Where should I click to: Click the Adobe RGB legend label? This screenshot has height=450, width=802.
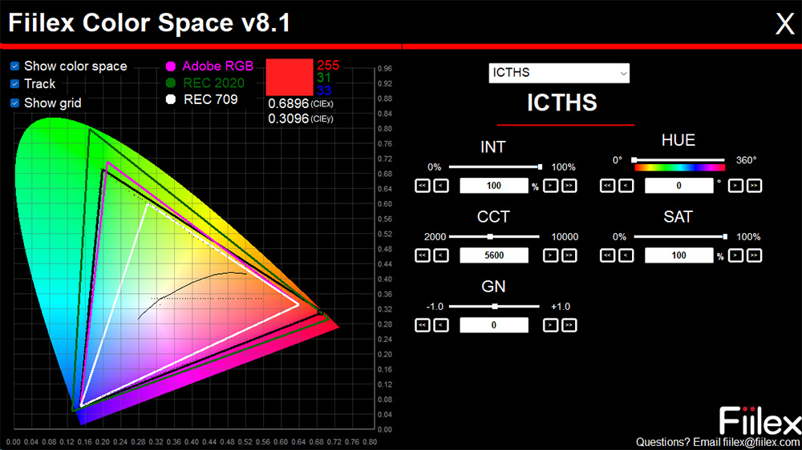coord(218,66)
